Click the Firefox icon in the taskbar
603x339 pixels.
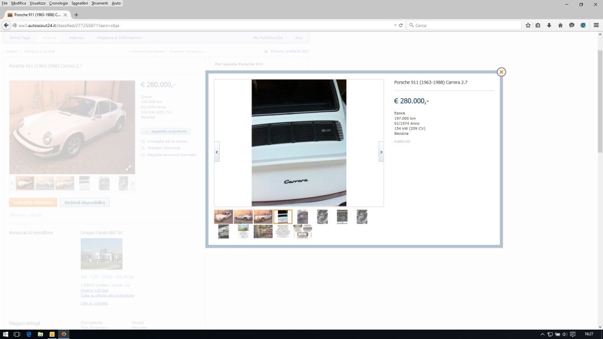(64, 334)
